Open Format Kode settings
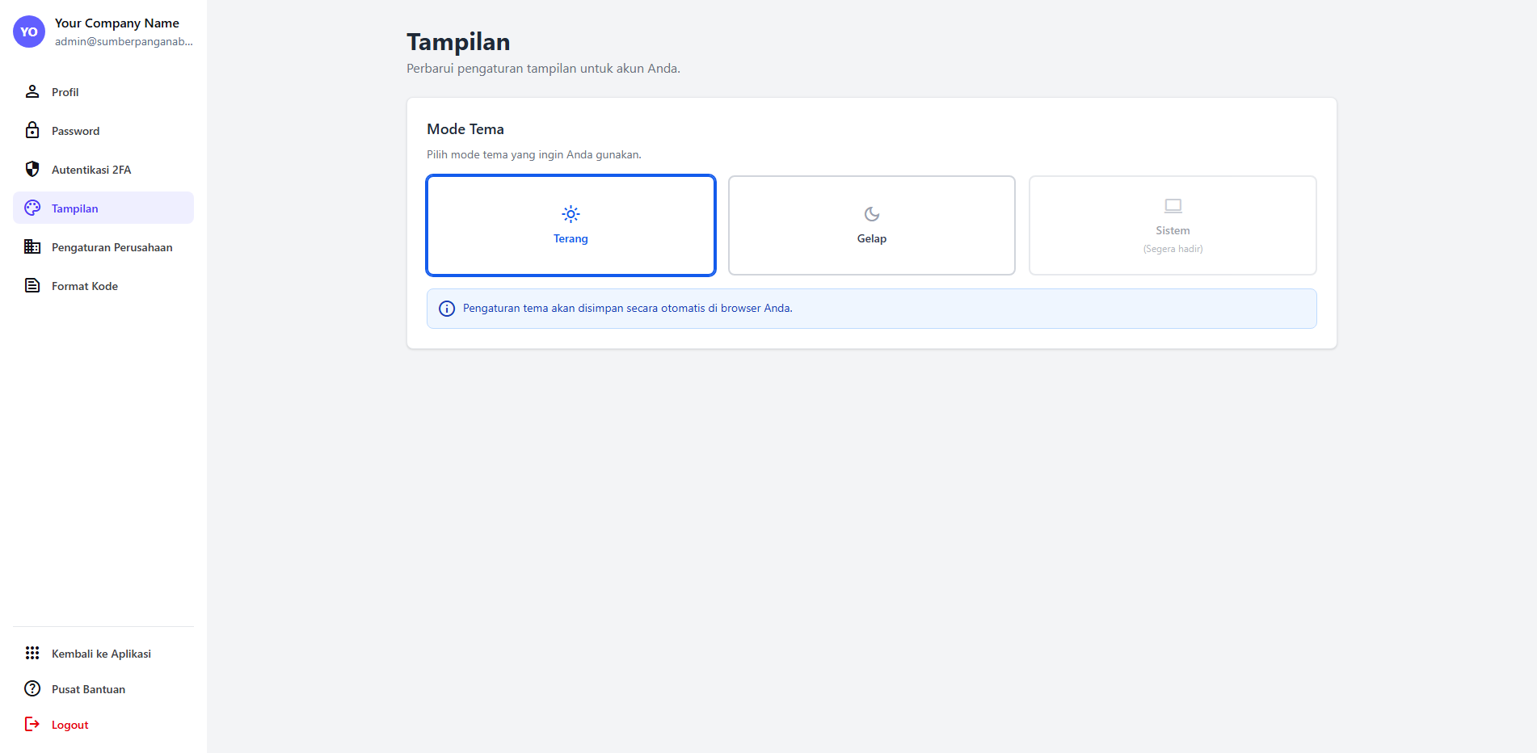1537x753 pixels. point(85,286)
